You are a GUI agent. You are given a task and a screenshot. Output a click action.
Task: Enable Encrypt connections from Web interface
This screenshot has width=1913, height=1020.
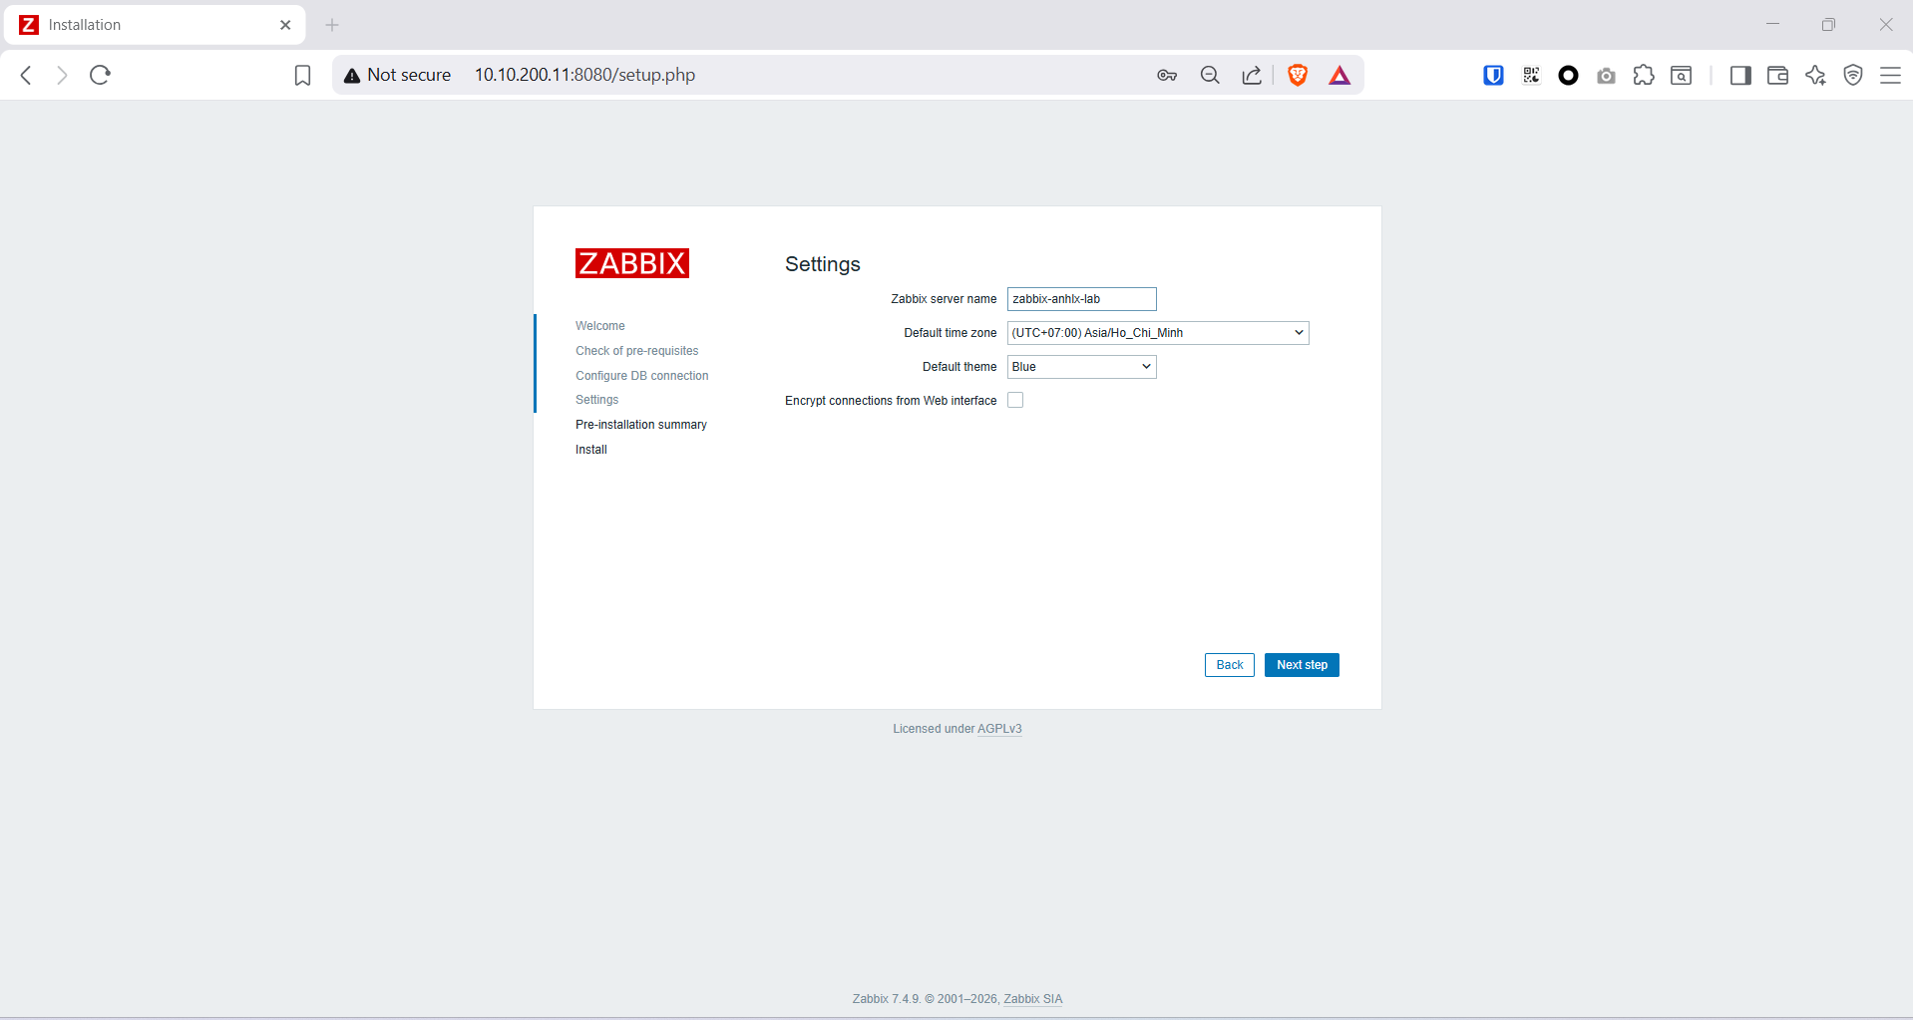[x=1015, y=400]
